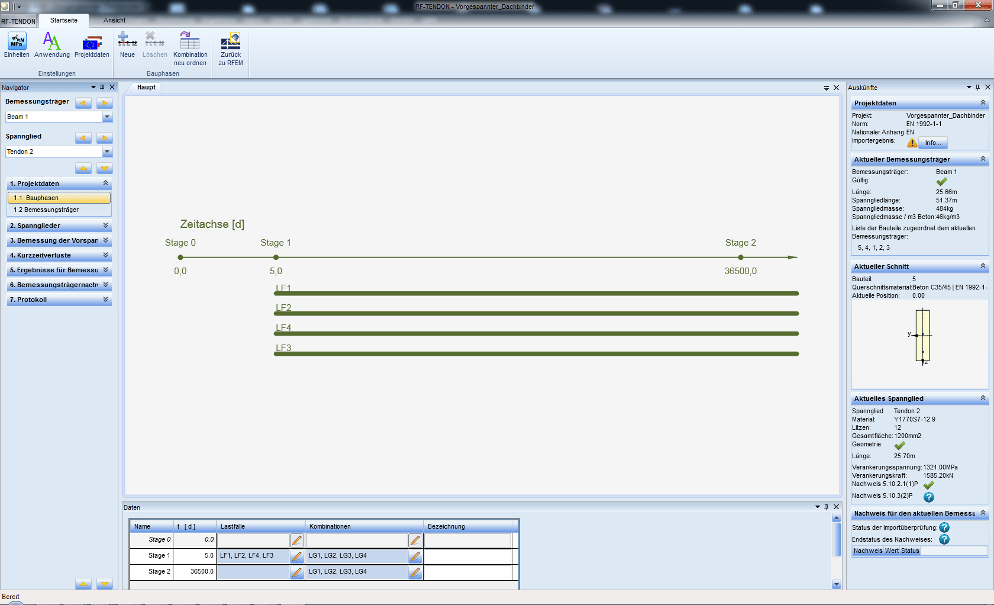Switch to the Startseite ribbon tab

point(64,21)
